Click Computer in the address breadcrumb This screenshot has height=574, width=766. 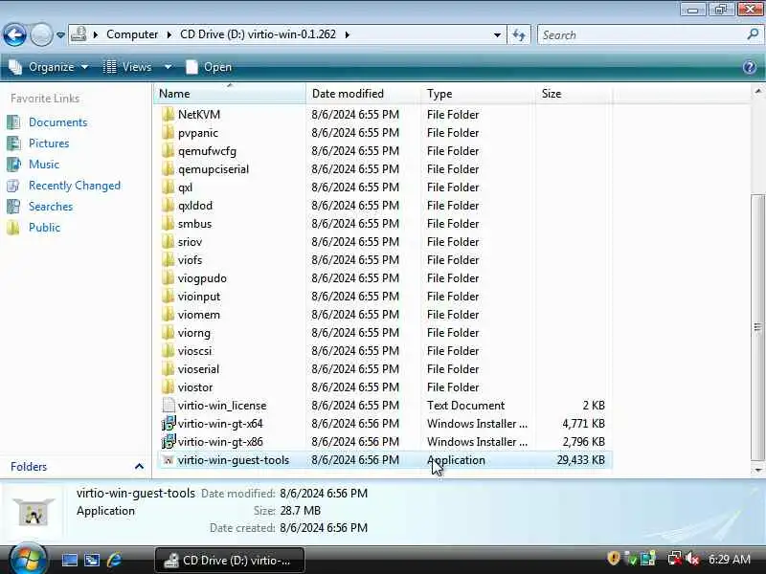point(132,34)
